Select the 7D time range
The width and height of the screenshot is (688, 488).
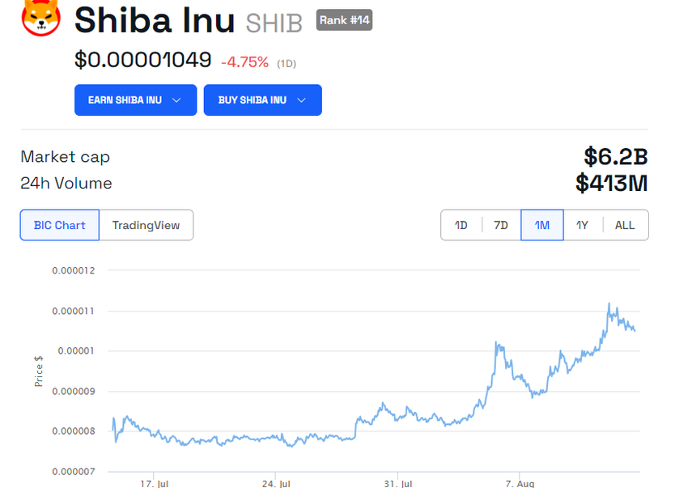(501, 225)
